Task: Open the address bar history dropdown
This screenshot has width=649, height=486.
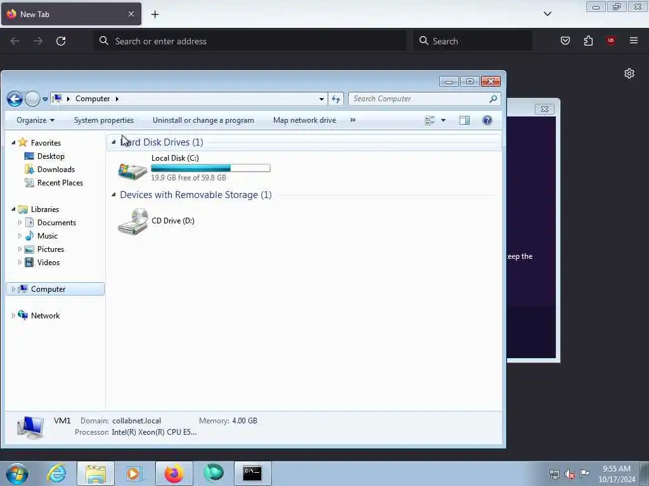Action: point(321,99)
